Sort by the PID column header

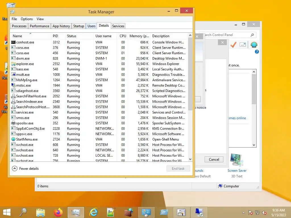point(58,36)
